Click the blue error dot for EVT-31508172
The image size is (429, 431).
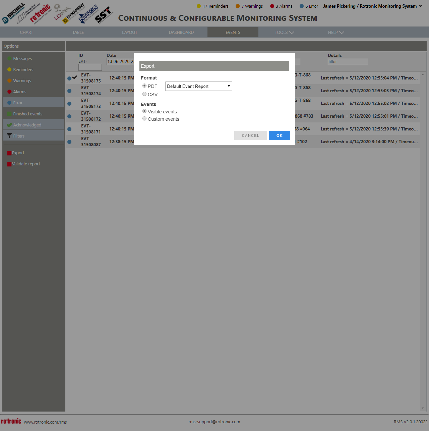coord(69,116)
